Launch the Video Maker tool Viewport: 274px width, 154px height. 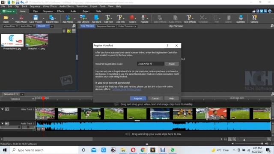click(21, 19)
